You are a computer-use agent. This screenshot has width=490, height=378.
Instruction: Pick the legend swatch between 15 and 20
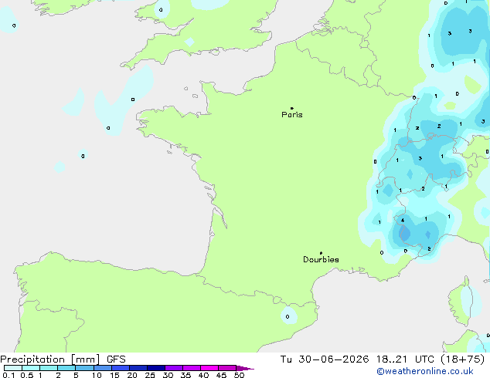121,368
